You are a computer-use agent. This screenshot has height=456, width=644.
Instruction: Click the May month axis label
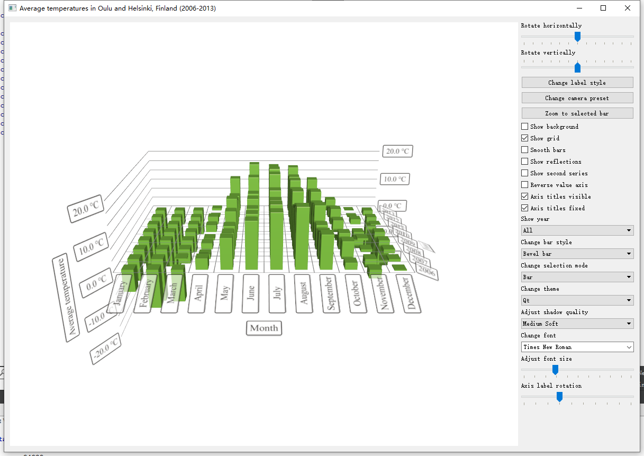(225, 293)
